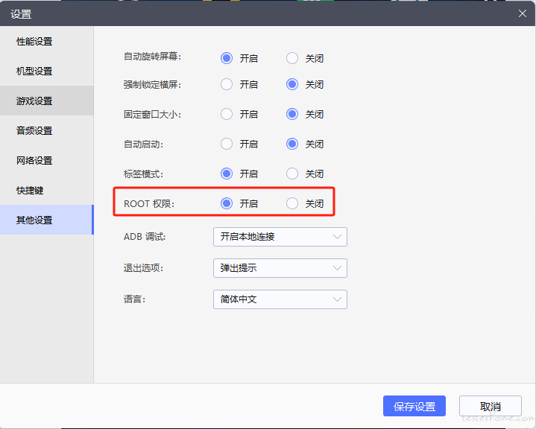This screenshot has height=429, width=536.
Task: Set 自动旋转屏幕 to 开启
Action: (x=227, y=58)
